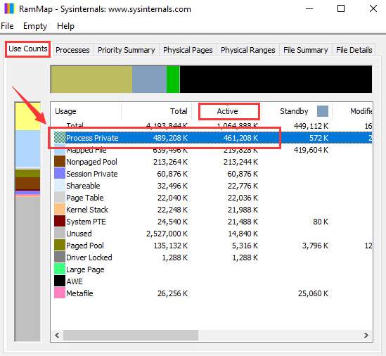Open the File menu
The image size is (386, 356).
coord(7,26)
